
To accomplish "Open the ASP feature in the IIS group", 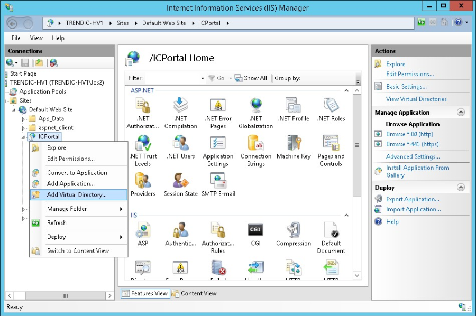I will click(x=143, y=234).
